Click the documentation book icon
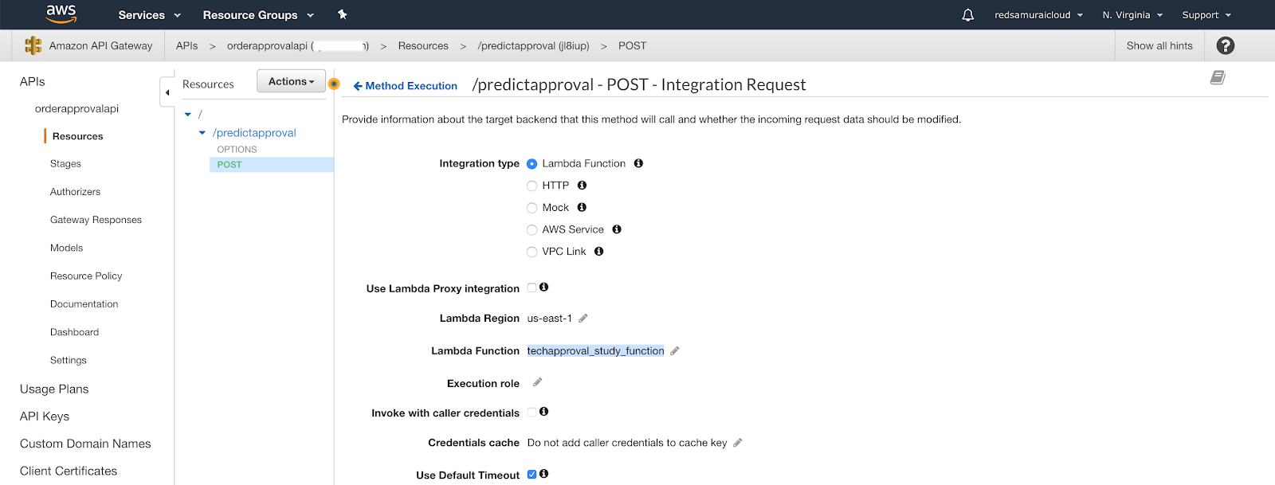The image size is (1275, 485). (1217, 77)
